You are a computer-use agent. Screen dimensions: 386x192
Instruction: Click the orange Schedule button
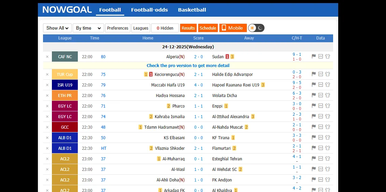click(x=208, y=28)
